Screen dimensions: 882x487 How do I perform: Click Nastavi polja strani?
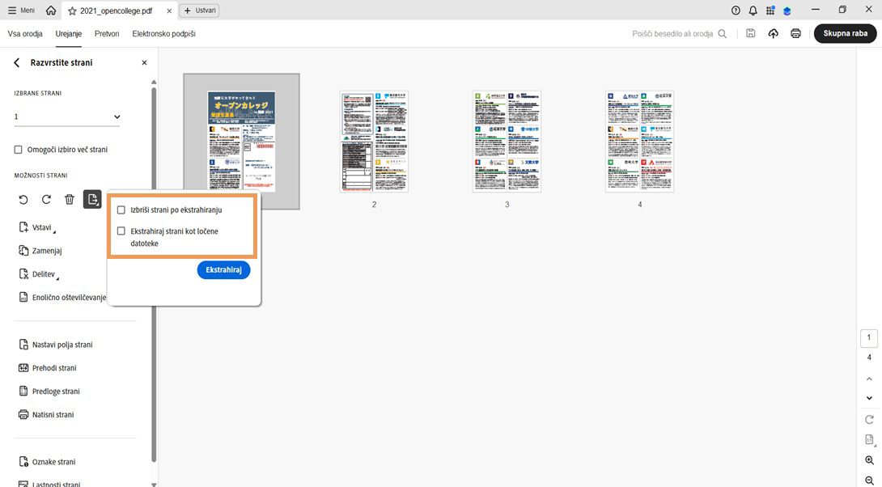(56, 345)
